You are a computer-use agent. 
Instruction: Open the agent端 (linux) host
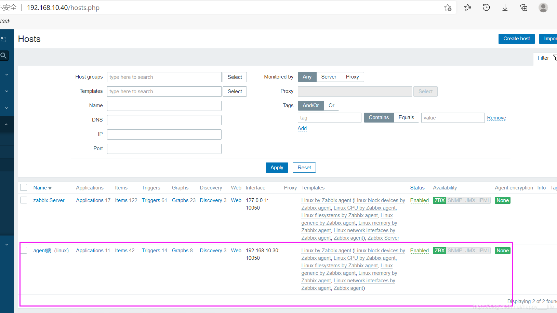point(51,251)
